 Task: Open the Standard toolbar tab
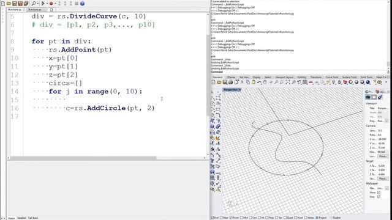pos(217,78)
